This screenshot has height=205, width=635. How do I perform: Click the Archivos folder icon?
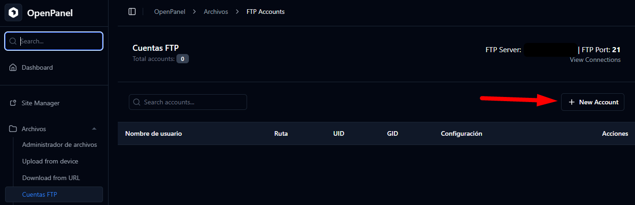point(13,129)
